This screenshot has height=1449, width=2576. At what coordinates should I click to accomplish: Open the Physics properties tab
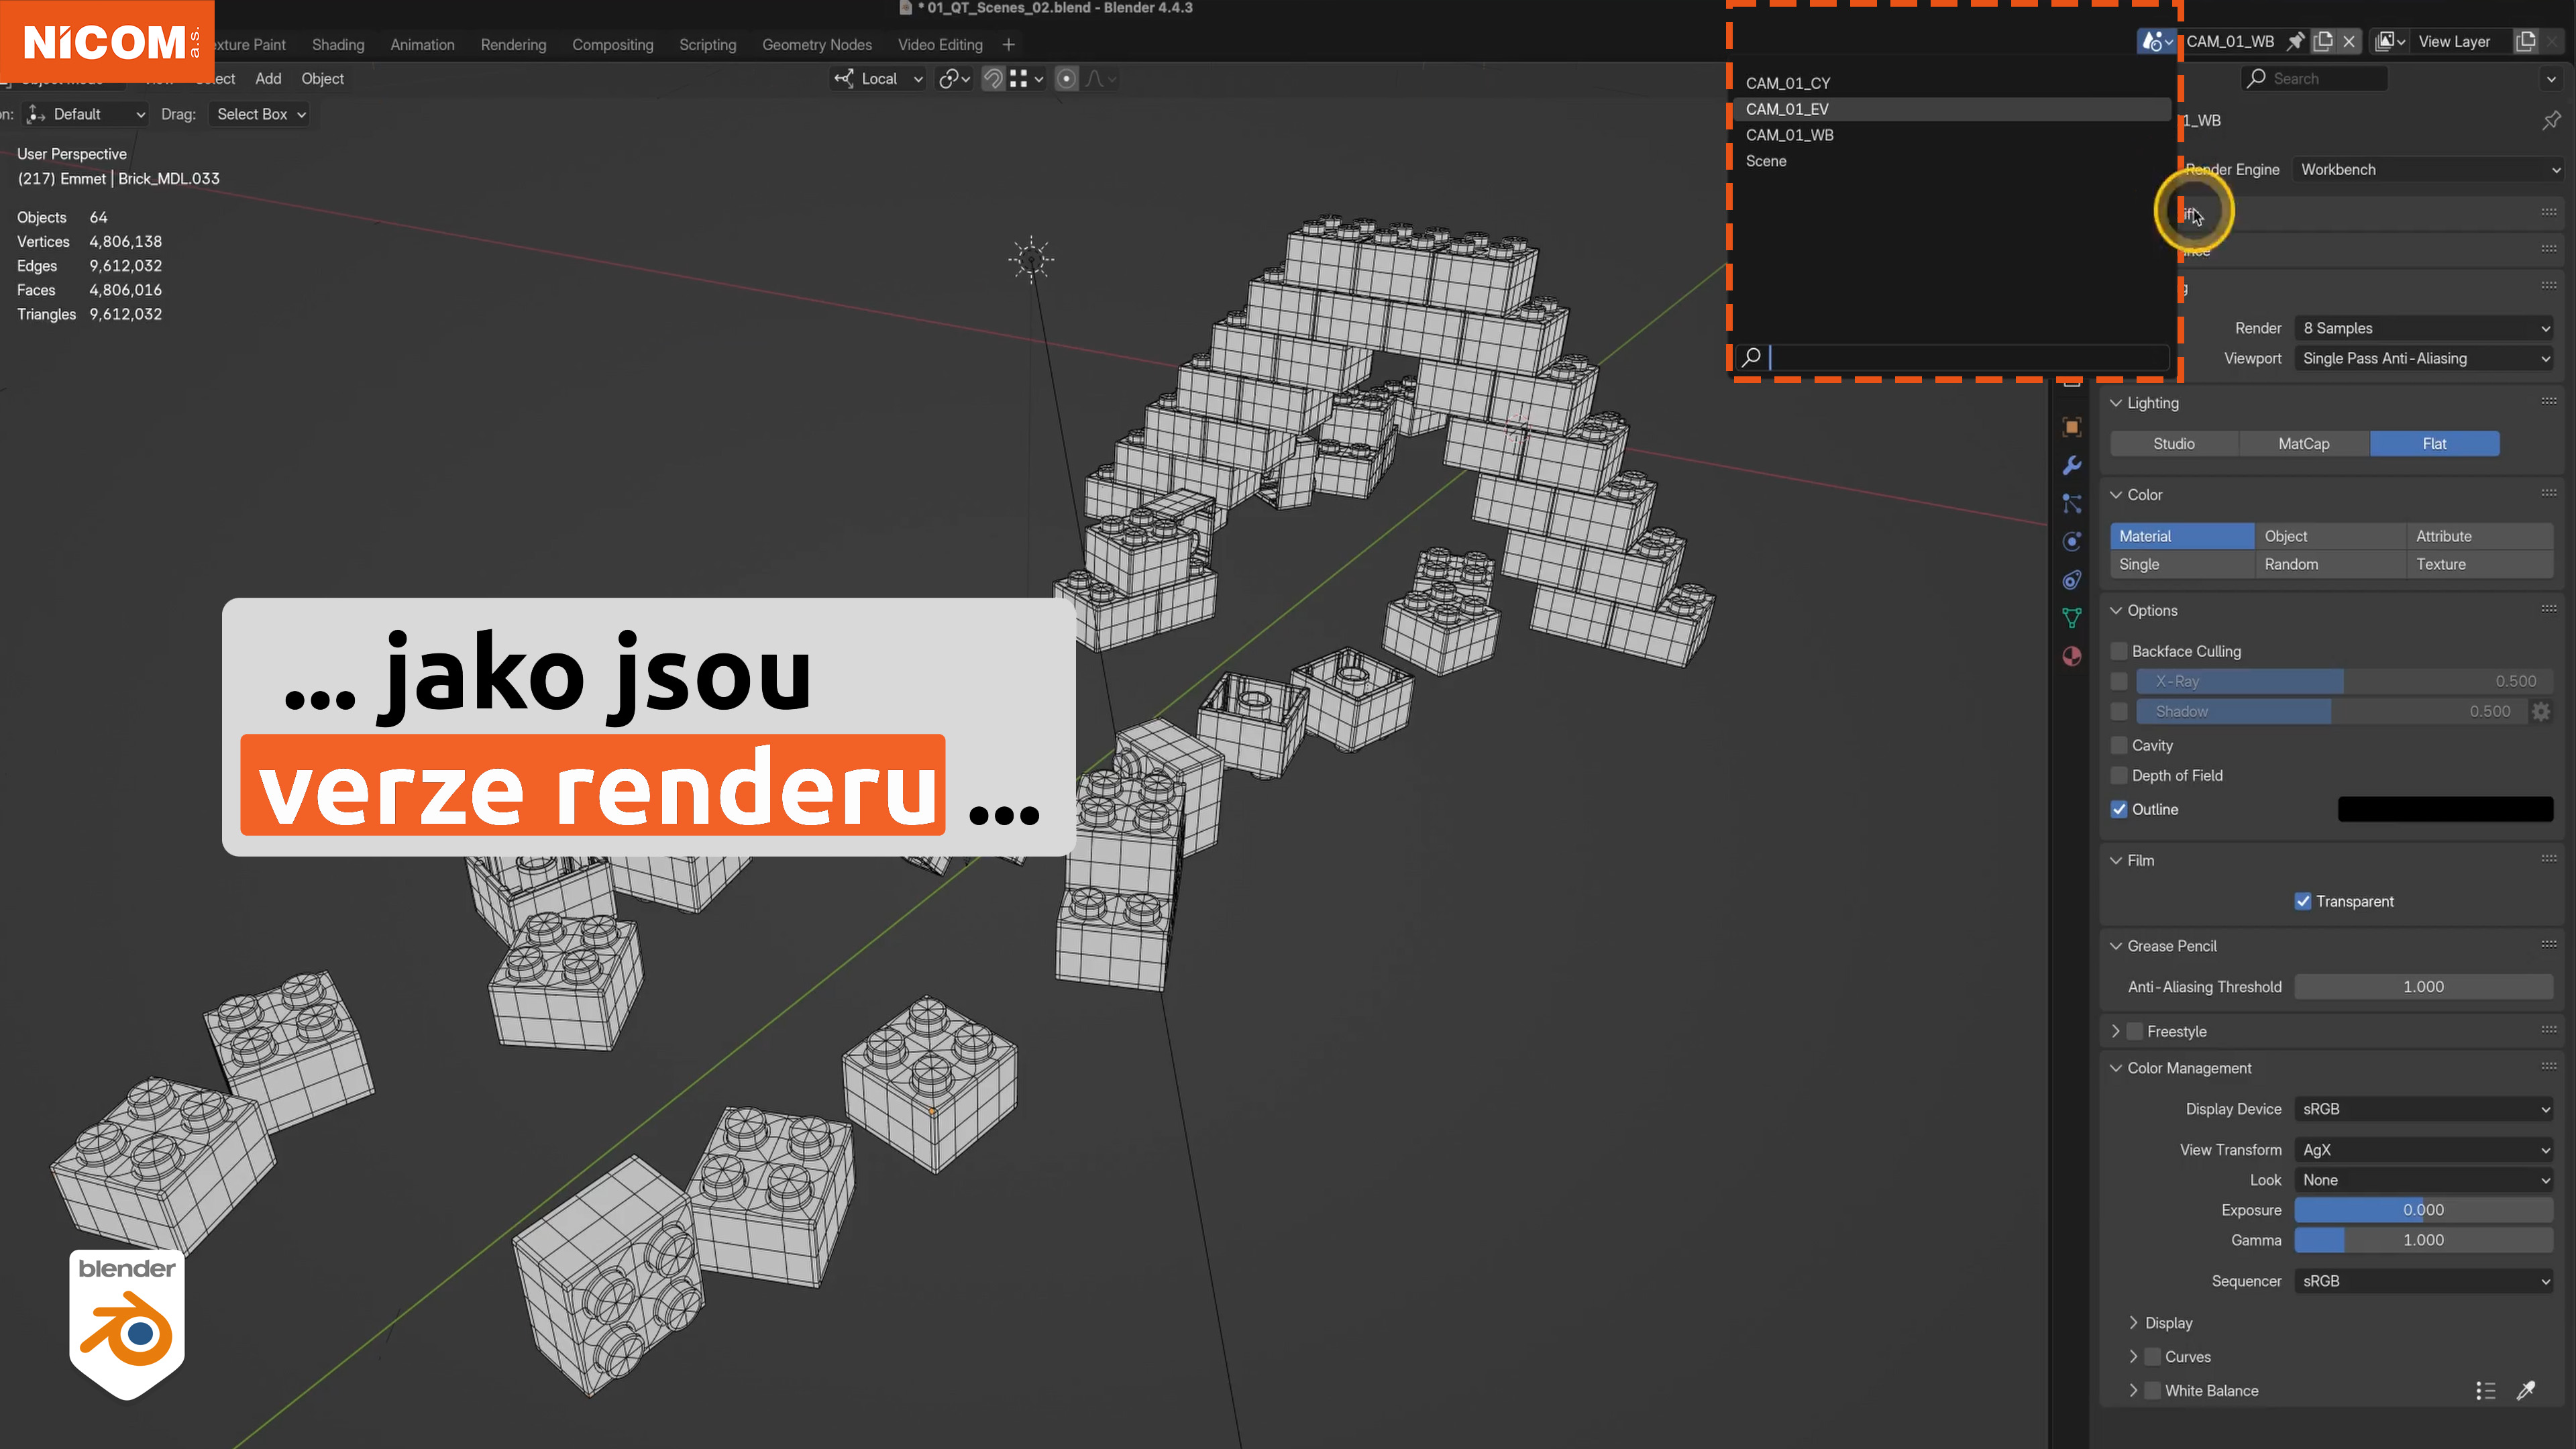[x=2072, y=541]
